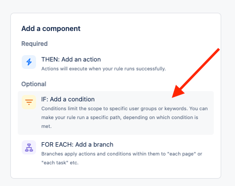Select the "THEN: Add an action" title

(x=71, y=60)
